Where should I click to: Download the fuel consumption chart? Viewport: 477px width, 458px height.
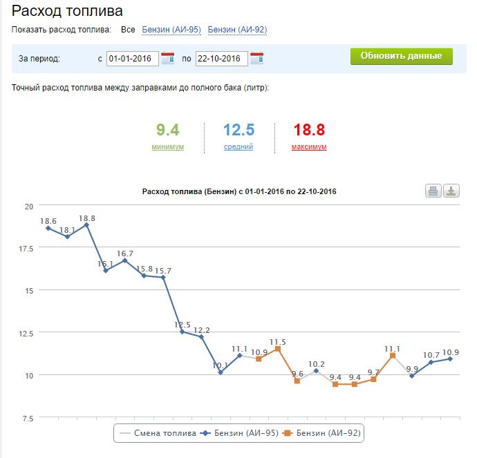coord(451,191)
